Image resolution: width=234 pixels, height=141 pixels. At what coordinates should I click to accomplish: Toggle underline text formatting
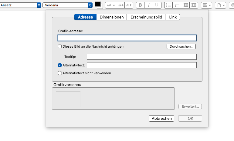[x=157, y=5]
